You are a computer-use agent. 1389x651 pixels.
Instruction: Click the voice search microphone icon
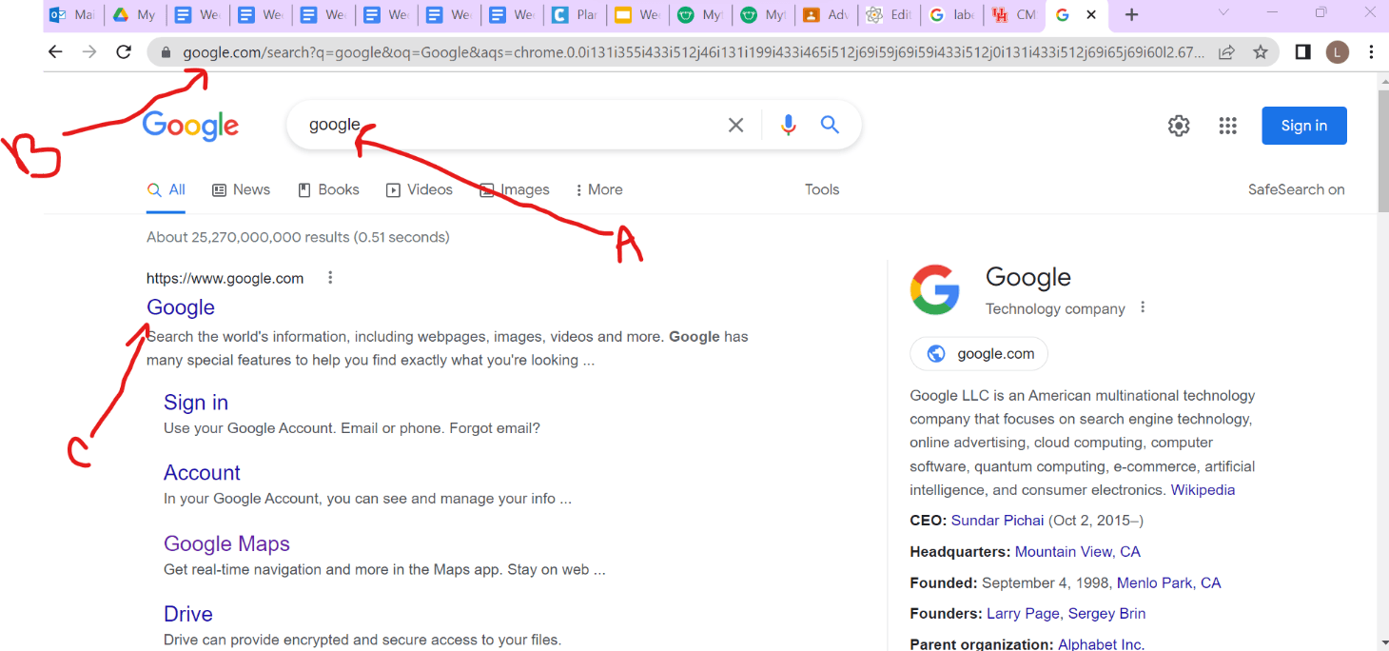click(788, 125)
